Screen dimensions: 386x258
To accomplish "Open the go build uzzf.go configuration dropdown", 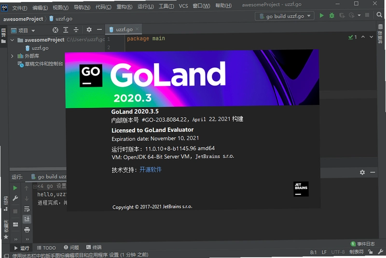I will (x=285, y=16).
